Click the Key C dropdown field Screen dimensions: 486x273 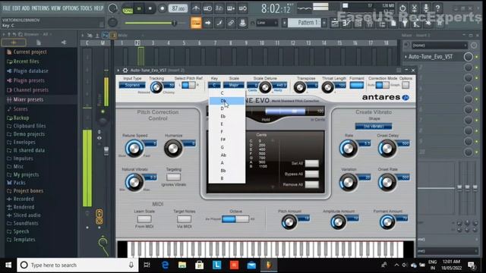[x=214, y=85]
